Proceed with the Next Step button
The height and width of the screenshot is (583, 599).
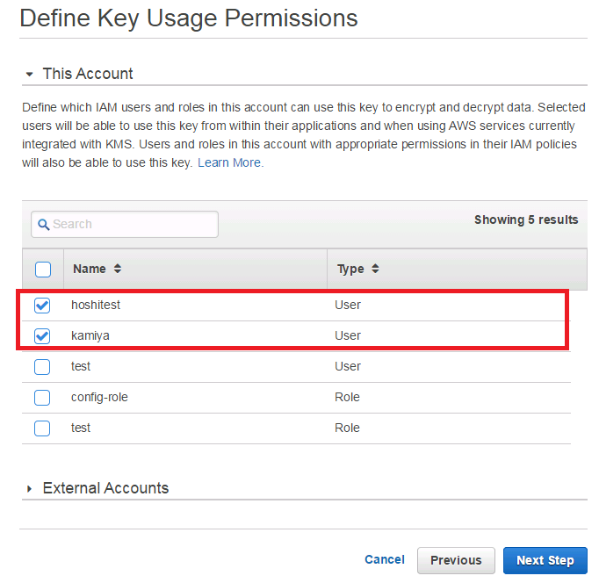click(545, 560)
